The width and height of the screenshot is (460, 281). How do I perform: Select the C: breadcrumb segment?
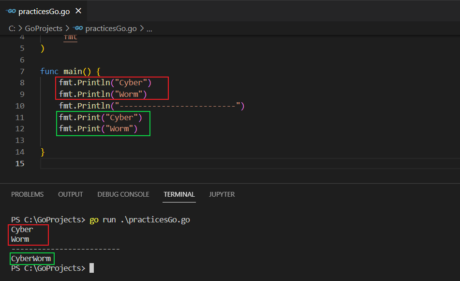point(12,29)
